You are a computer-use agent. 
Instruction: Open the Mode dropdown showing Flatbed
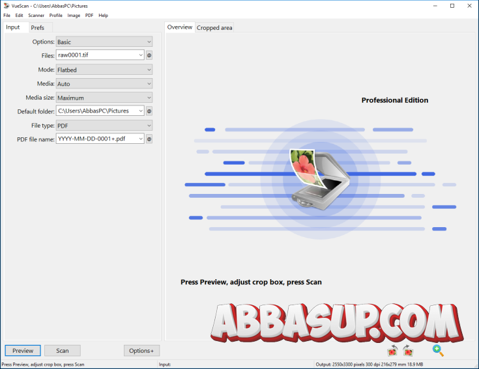pyautogui.click(x=104, y=70)
